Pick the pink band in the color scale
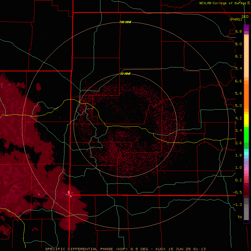 click(x=246, y=169)
